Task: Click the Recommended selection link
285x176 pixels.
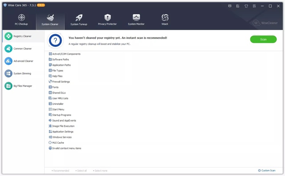Action: [60, 171]
